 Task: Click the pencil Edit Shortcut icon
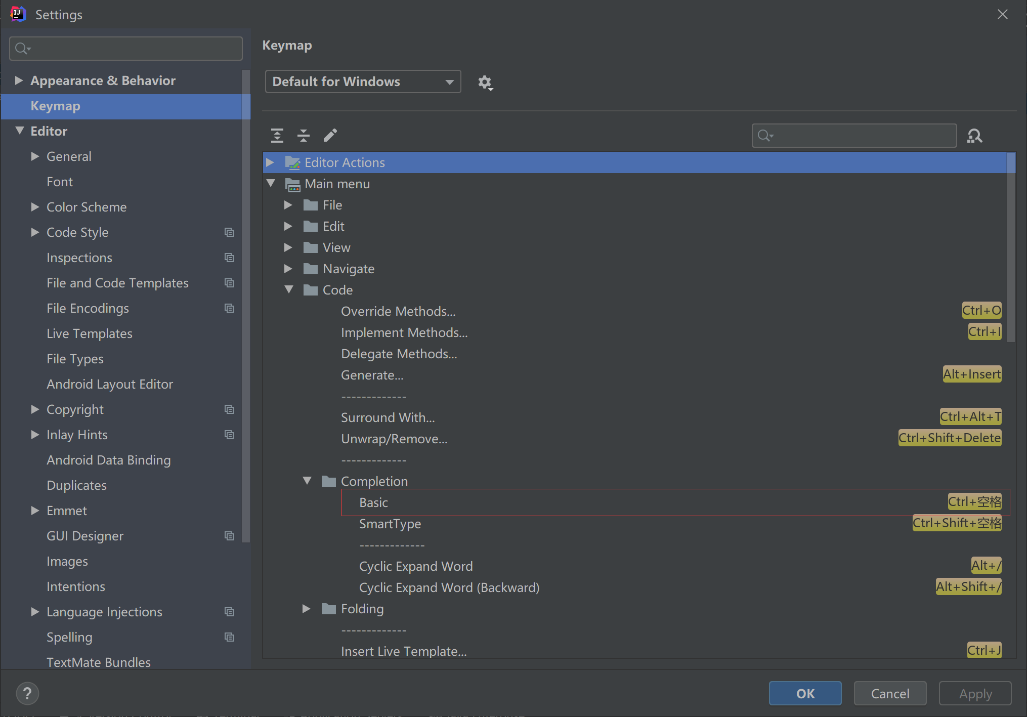330,135
